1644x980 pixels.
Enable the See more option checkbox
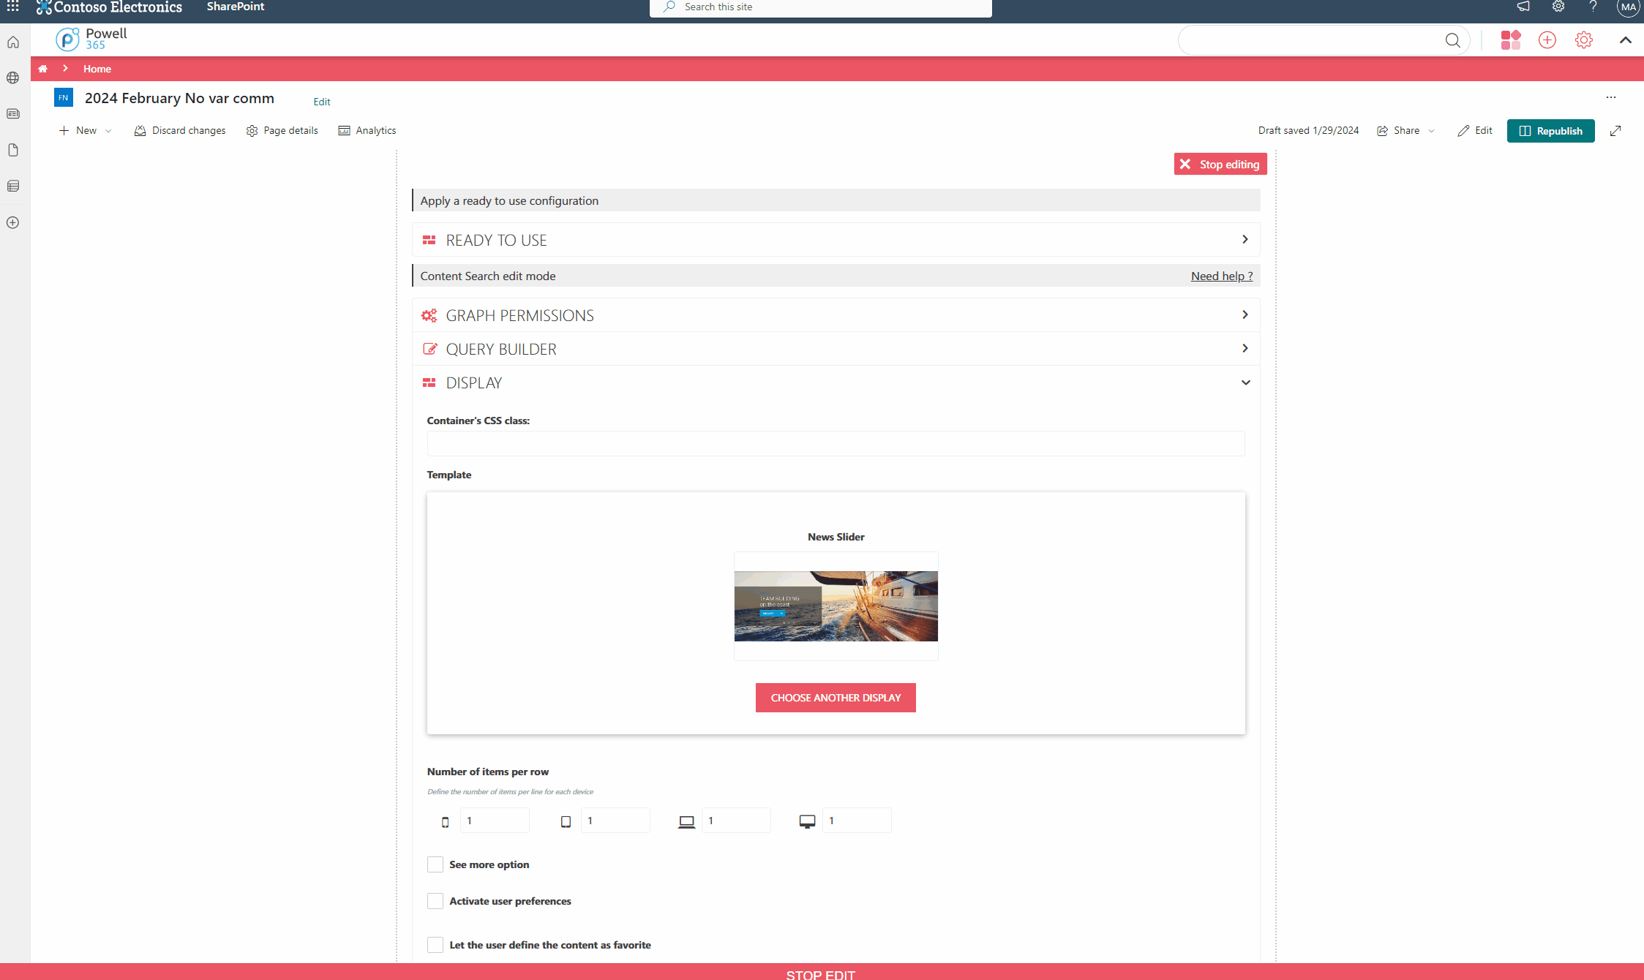coord(435,864)
